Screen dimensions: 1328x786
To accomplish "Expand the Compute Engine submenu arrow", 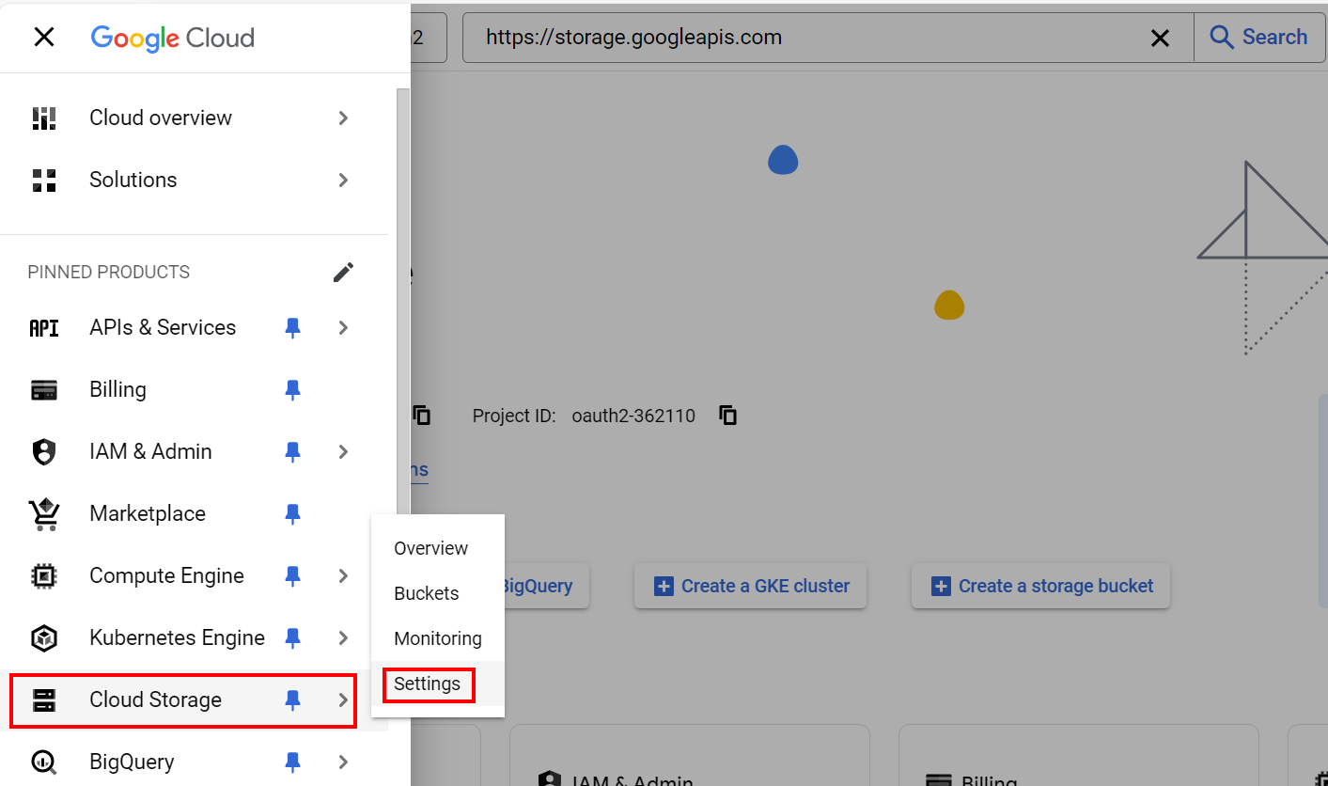I will pyautogui.click(x=343, y=575).
